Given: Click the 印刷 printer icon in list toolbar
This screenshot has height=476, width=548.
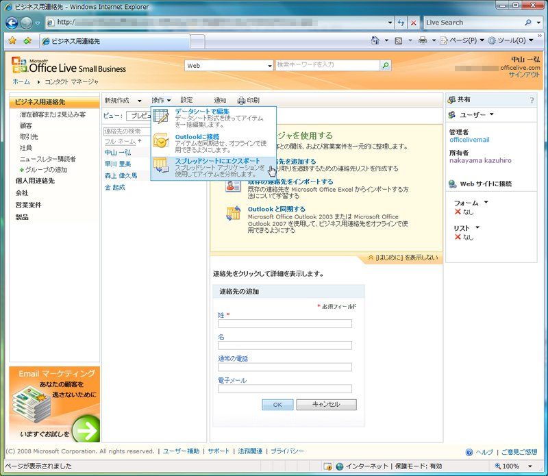Looking at the screenshot, I should (241, 101).
